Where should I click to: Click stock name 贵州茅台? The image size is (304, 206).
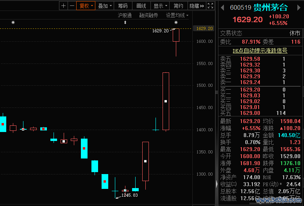270,7
